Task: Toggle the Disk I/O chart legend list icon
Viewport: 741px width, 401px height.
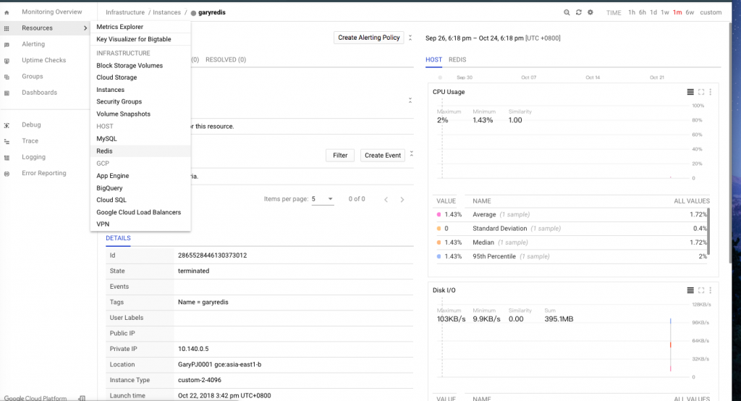Action: click(690, 290)
